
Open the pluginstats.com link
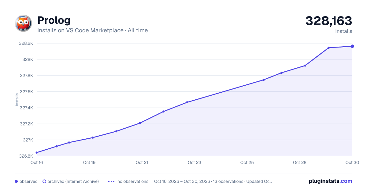coord(331,181)
